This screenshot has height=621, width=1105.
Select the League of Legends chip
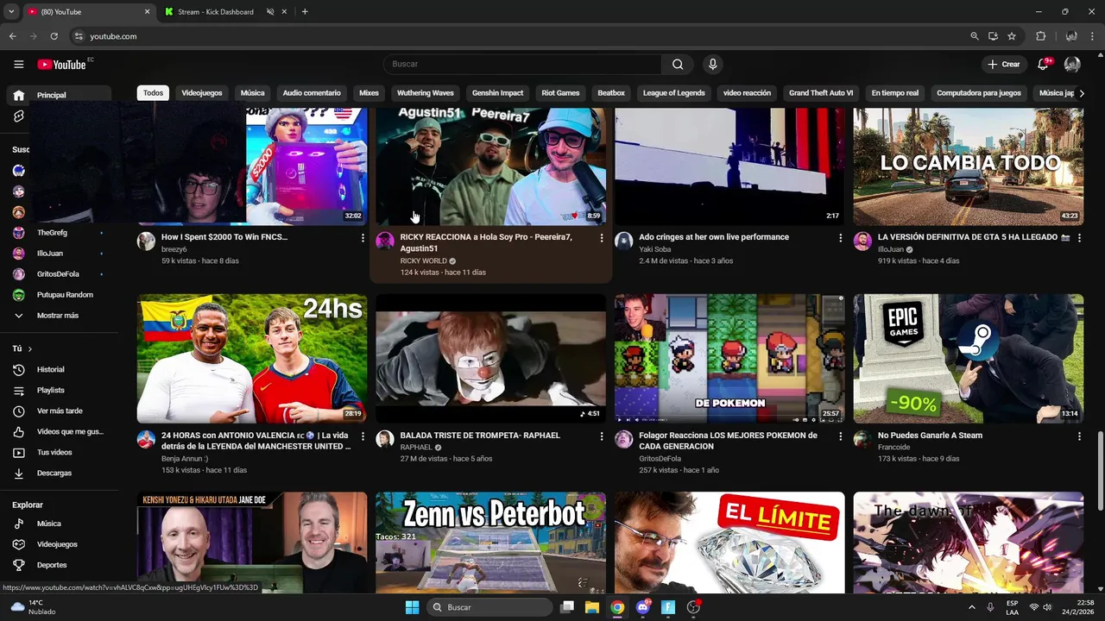point(674,93)
